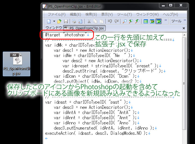Open the ツール(T) menu
Image resolution: width=195 pixels, height=144 pixels.
(x=124, y=14)
